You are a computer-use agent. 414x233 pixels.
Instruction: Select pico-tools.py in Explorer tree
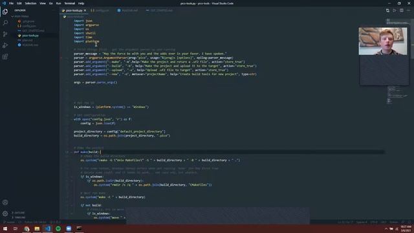[30, 36]
